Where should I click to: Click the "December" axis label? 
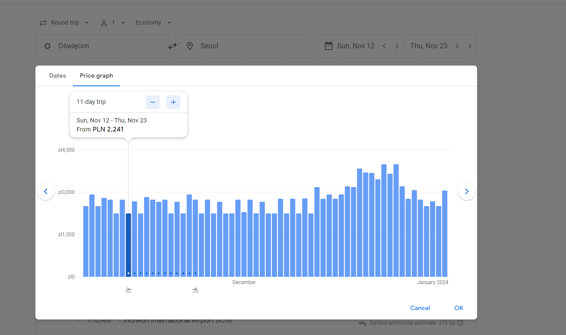[x=244, y=282]
